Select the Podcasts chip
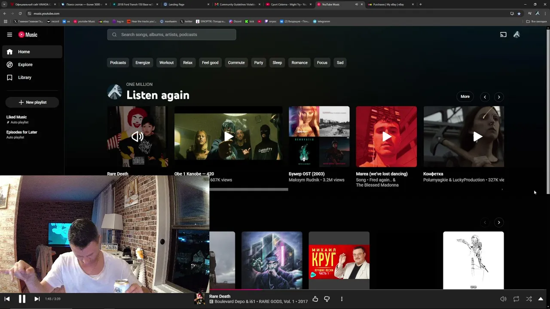The width and height of the screenshot is (550, 309). pyautogui.click(x=118, y=63)
